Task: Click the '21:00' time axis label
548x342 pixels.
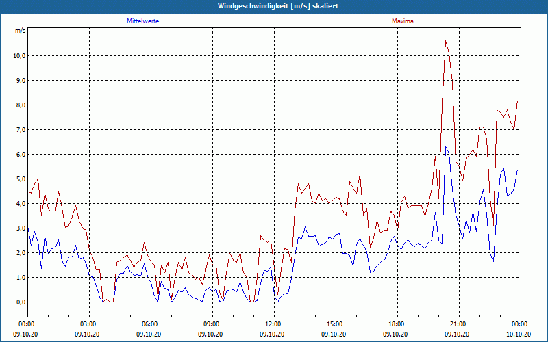Action: point(459,324)
